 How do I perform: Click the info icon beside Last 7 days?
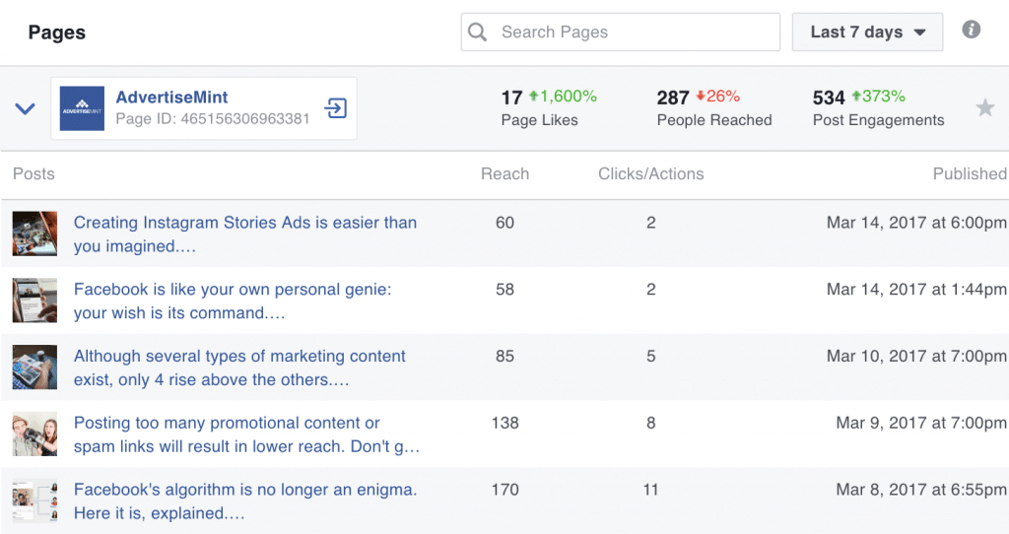(x=971, y=30)
